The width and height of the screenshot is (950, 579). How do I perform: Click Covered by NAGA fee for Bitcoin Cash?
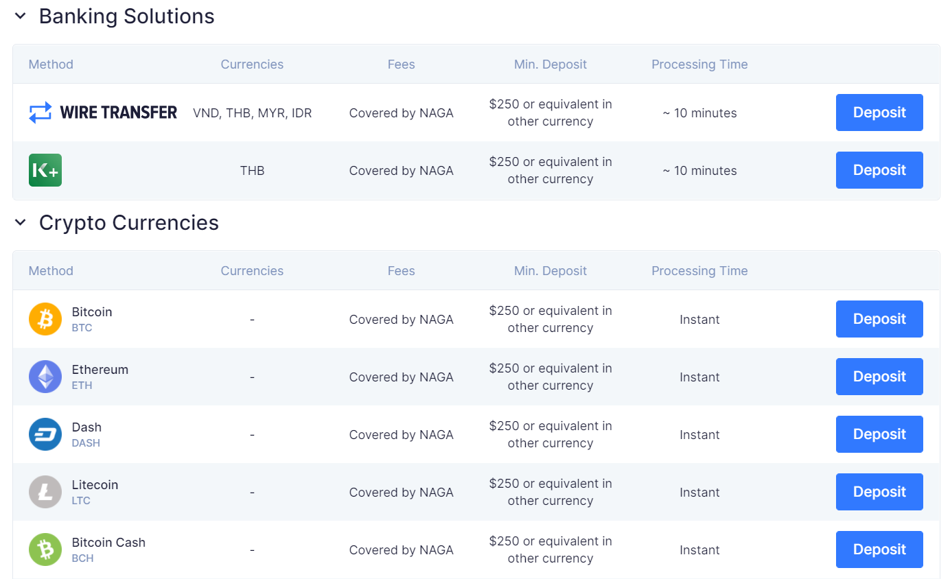point(402,550)
